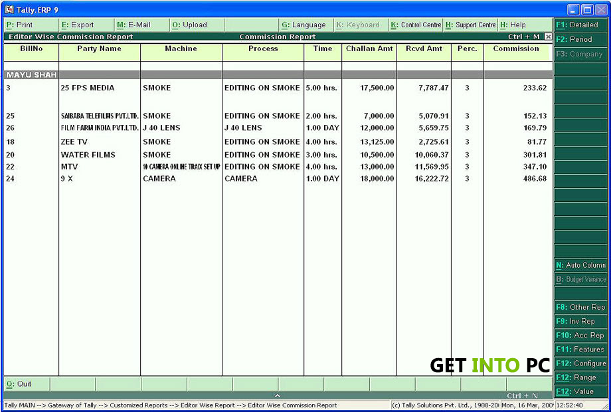This screenshot has height=412, width=611.
Task: Click the 5.00 hrs. time cell
Action: pyautogui.click(x=321, y=88)
